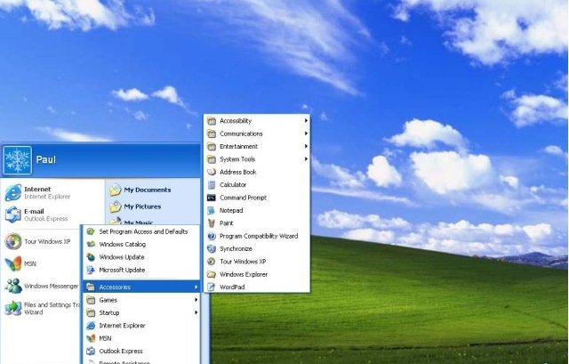The width and height of the screenshot is (569, 364).
Task: Click the Files and Settings Transfer Wizard icon
Action: point(13,308)
